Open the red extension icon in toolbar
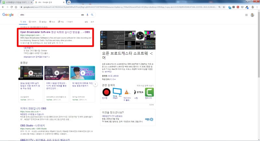This screenshot has height=141, width=260. (238, 7)
